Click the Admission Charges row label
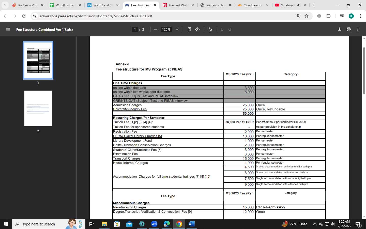This screenshot has width=366, height=229. click(127, 105)
